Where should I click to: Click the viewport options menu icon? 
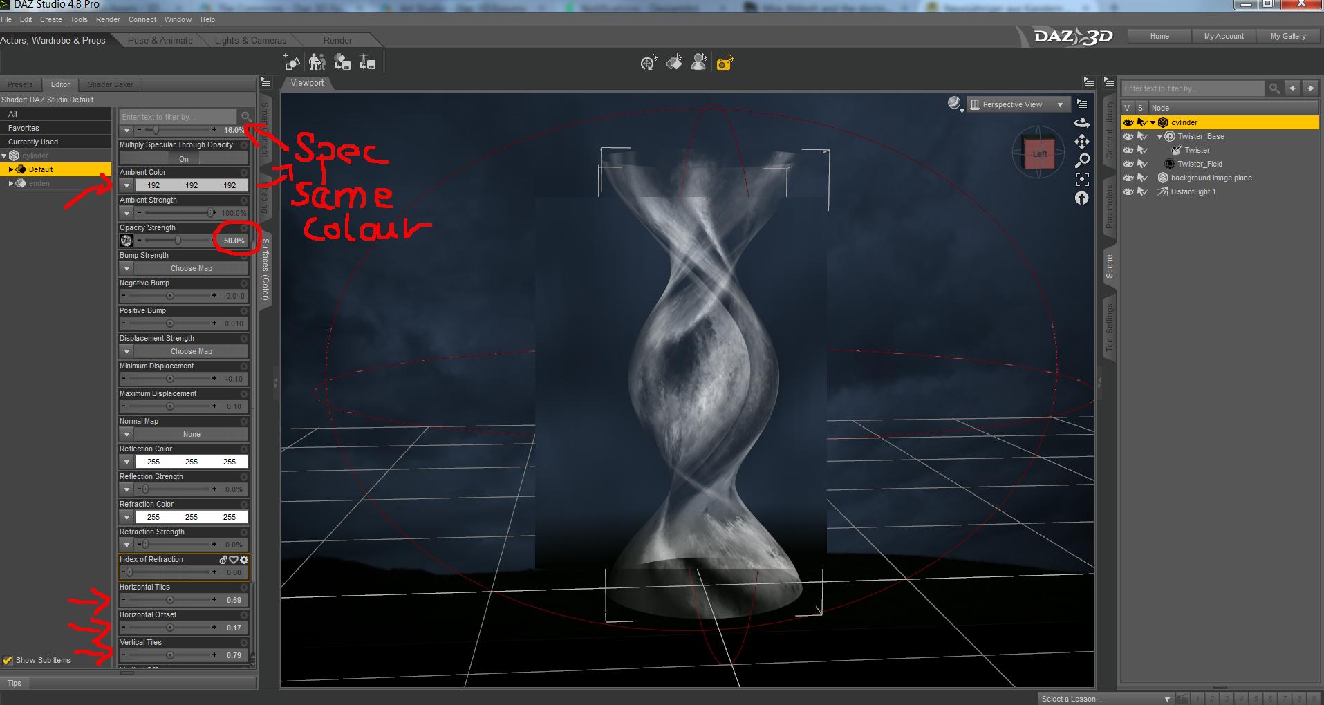1082,104
